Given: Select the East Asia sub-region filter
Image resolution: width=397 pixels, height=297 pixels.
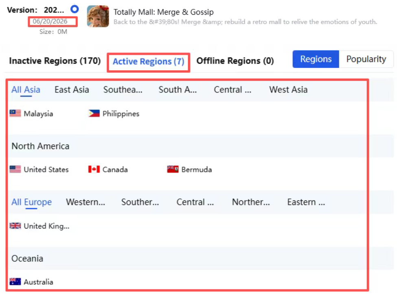Looking at the screenshot, I should point(72,90).
